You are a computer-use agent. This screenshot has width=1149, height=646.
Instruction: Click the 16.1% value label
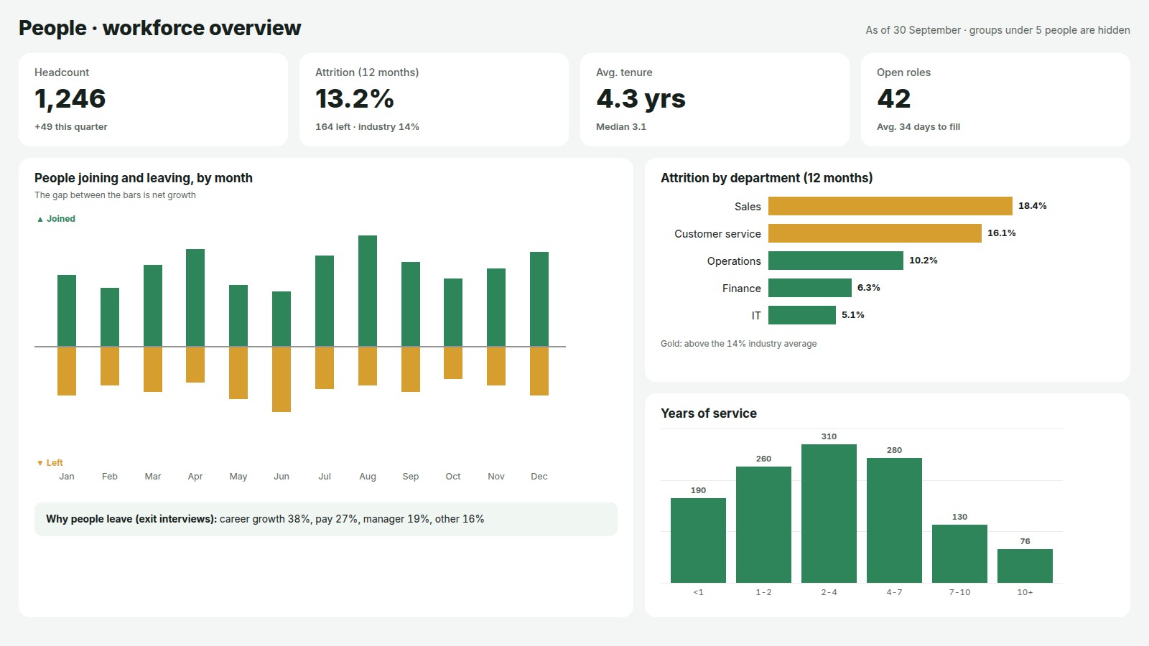click(x=1002, y=233)
